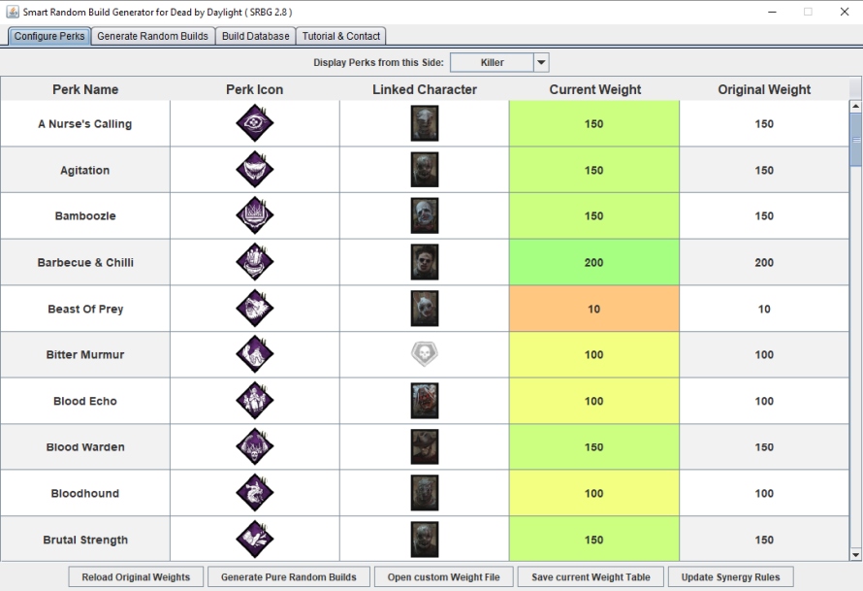Click linked character portrait for Bloodhound

(x=425, y=493)
